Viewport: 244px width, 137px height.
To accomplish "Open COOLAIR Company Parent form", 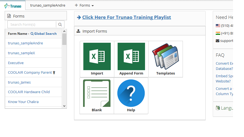I will [x=30, y=73].
